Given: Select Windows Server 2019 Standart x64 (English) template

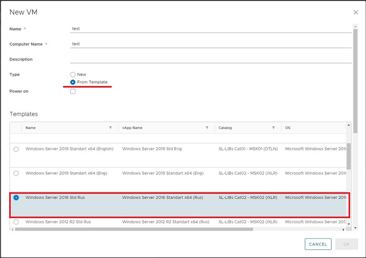Looking at the screenshot, I should point(16,149).
